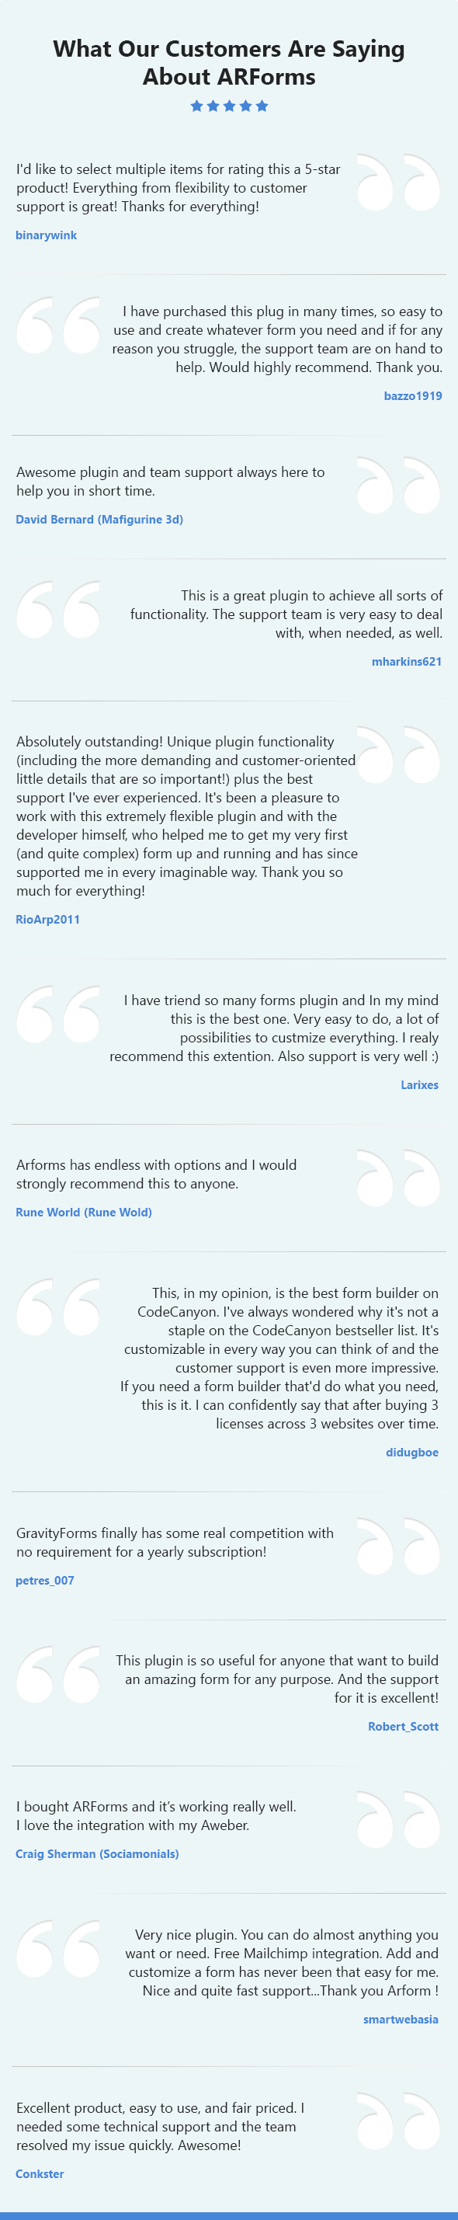This screenshot has width=458, height=2220.
Task: Visit David Bernard (Mafigurine 3d) profile link
Action: 99,520
